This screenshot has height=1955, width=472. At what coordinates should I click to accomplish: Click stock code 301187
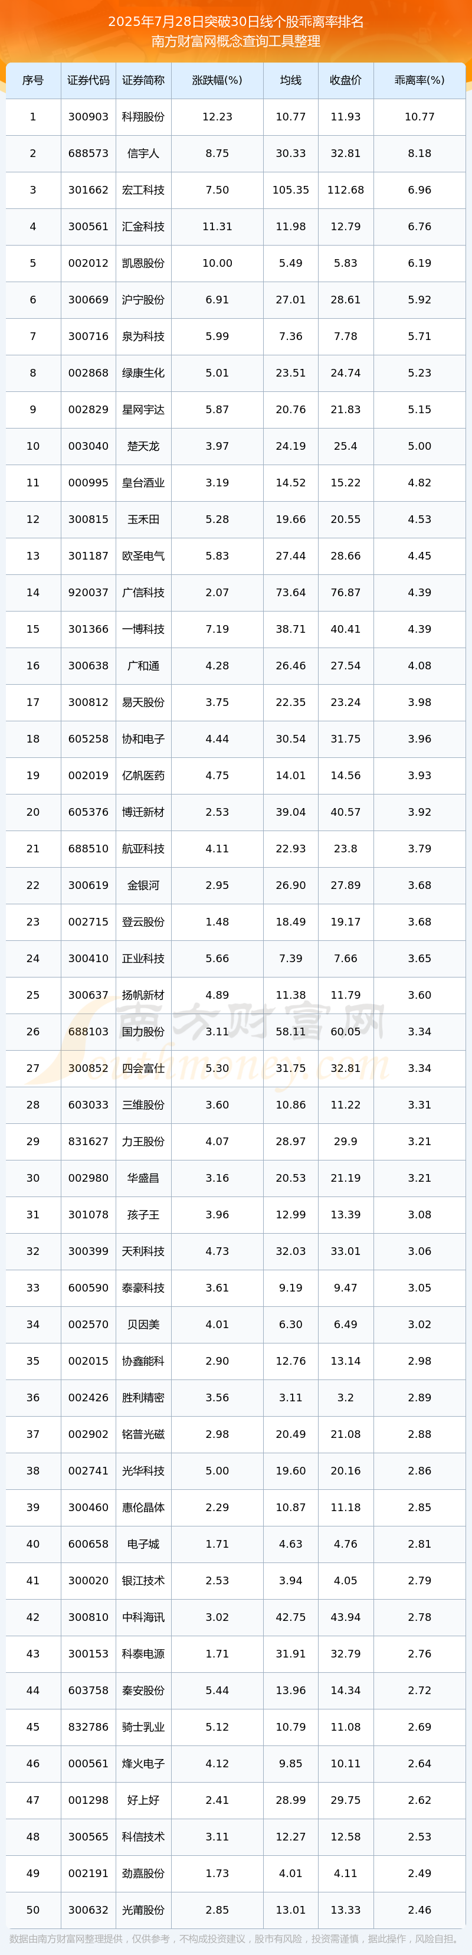(x=88, y=556)
